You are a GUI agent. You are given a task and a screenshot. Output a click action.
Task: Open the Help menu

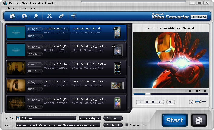32,8
